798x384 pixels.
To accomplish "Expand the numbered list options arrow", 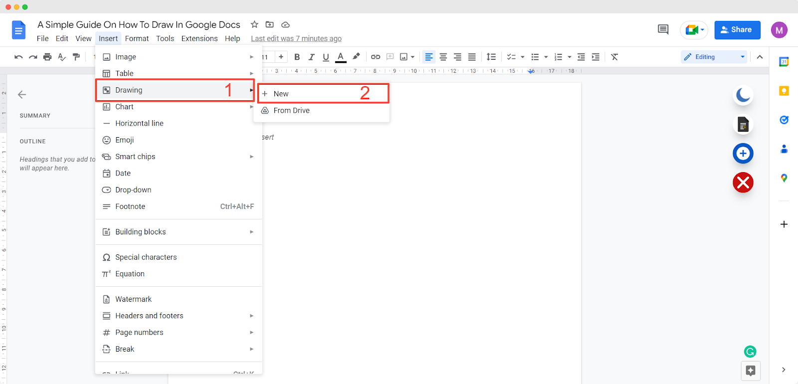I will click(x=570, y=57).
